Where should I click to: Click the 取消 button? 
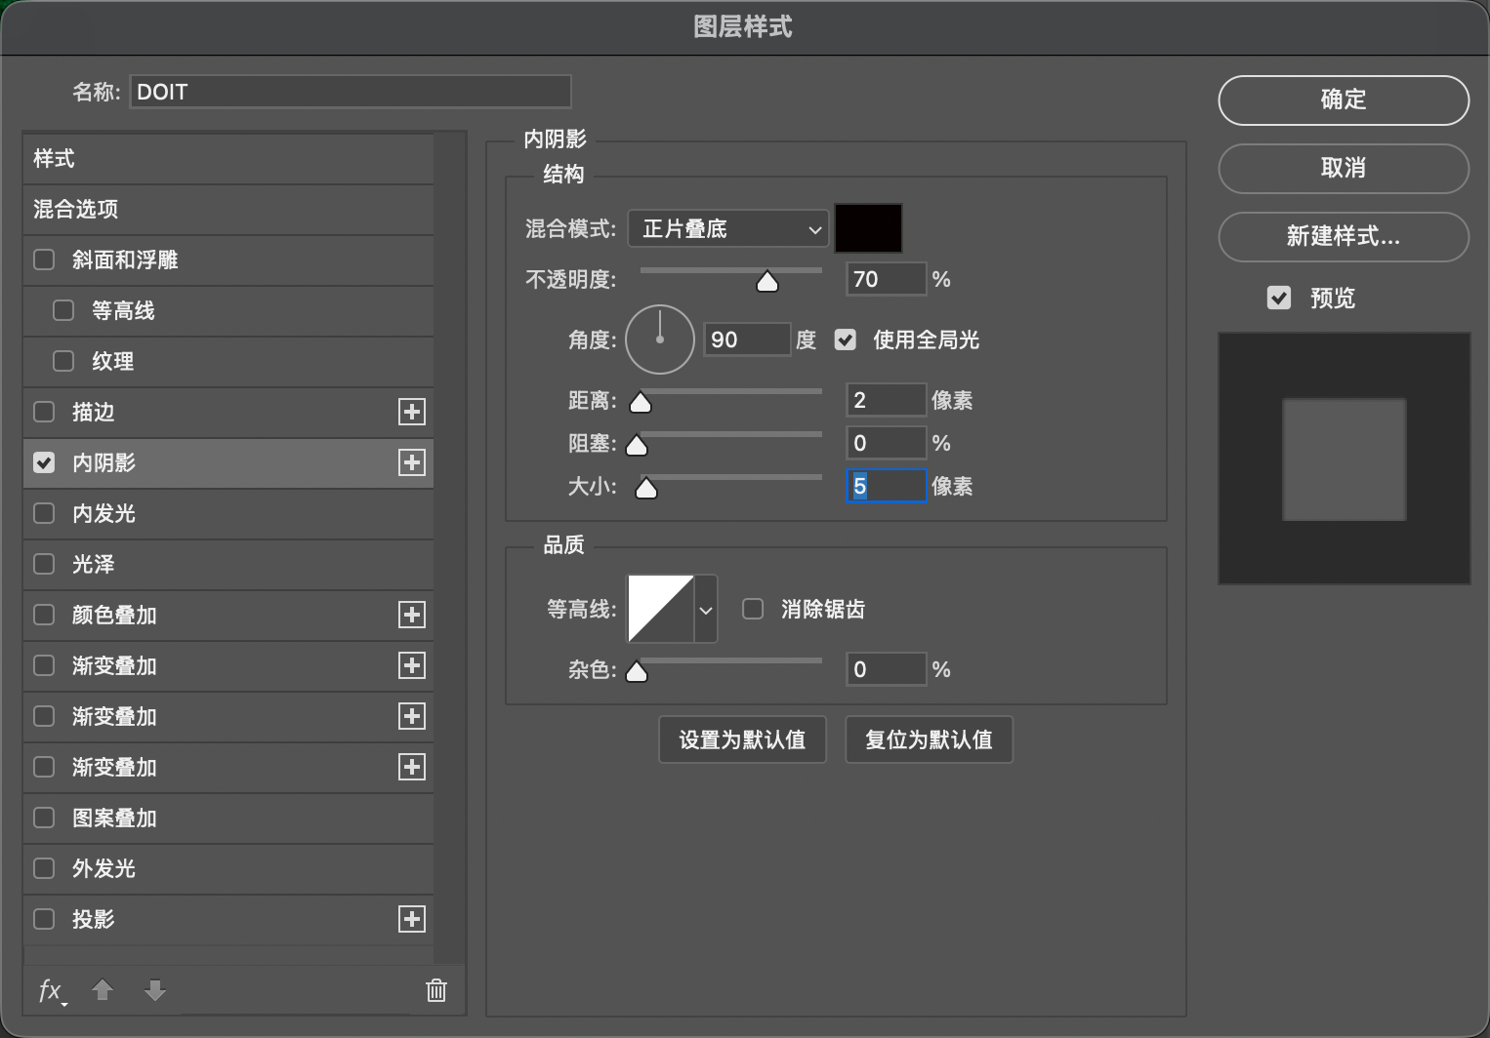[1344, 168]
